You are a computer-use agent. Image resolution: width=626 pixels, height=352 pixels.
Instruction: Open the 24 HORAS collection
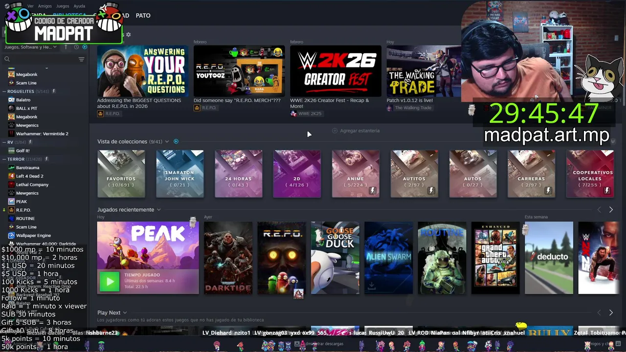[x=239, y=174]
